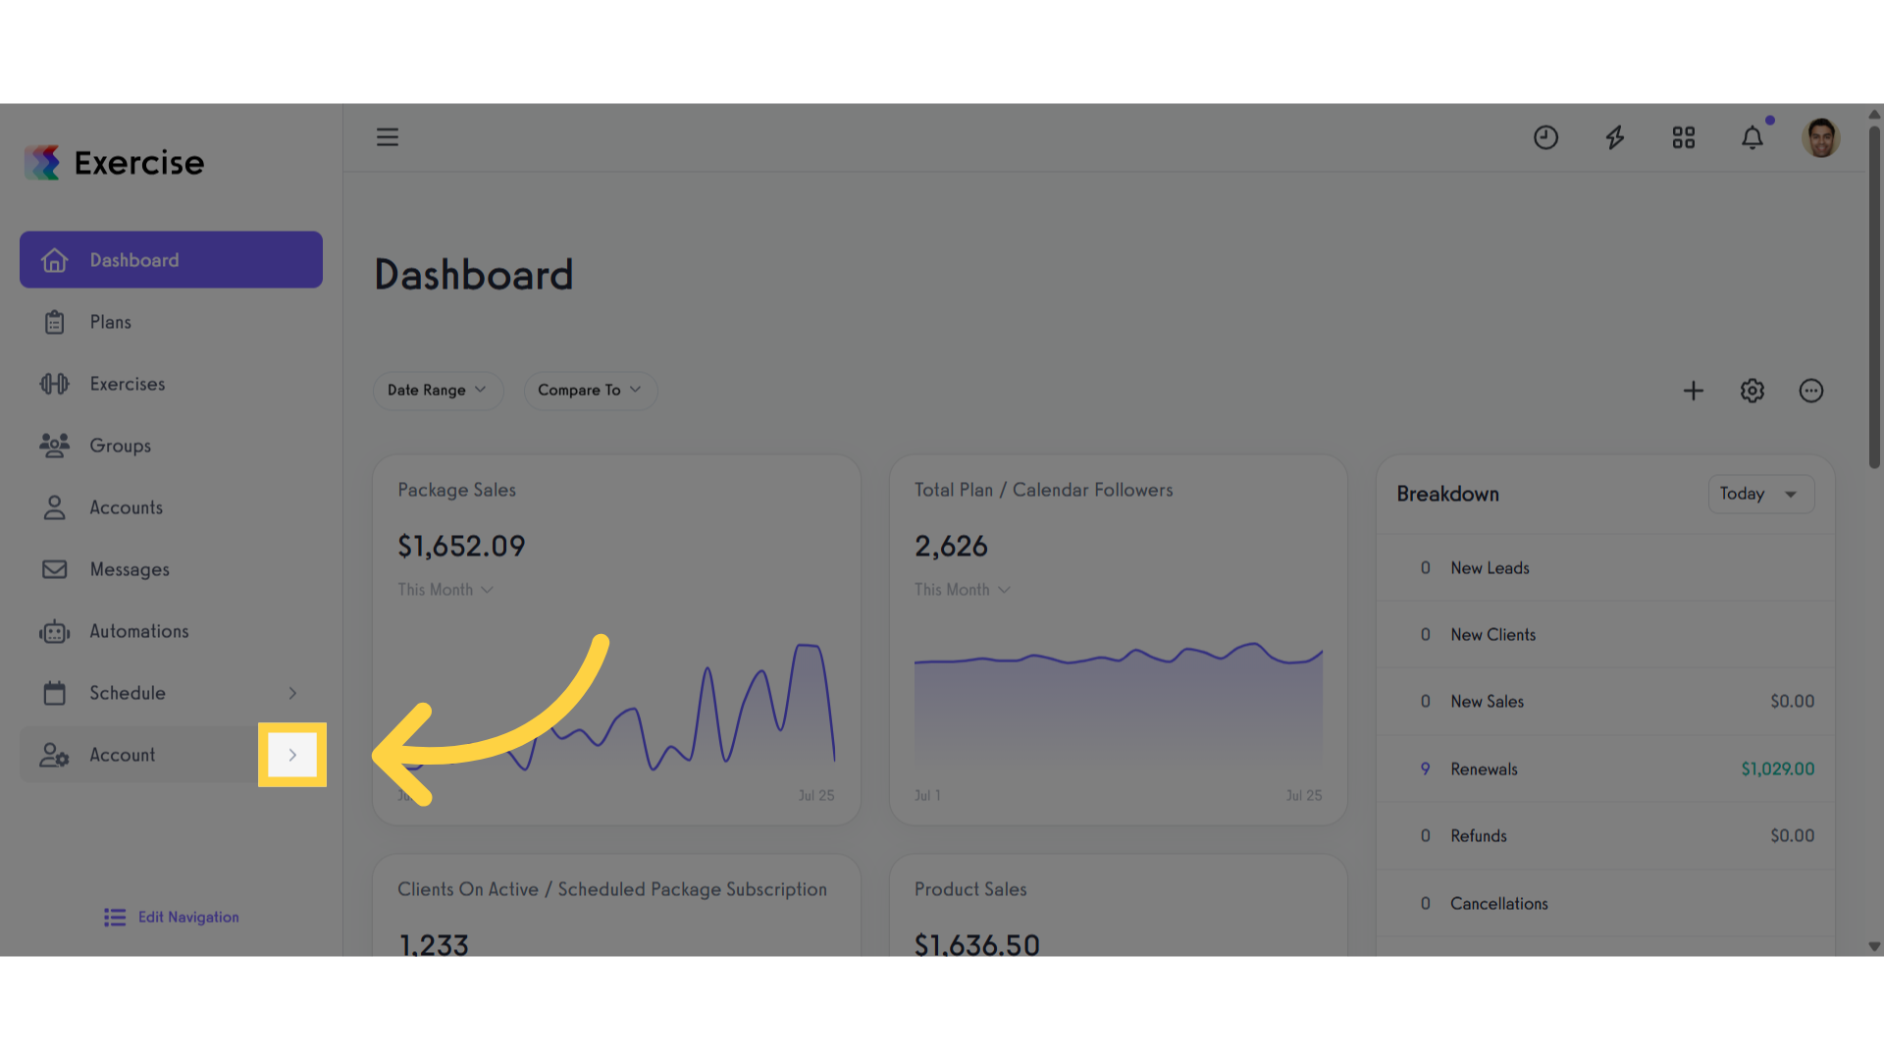Open dashboard settings gear icon
This screenshot has width=1884, height=1060.
pyautogui.click(x=1753, y=391)
